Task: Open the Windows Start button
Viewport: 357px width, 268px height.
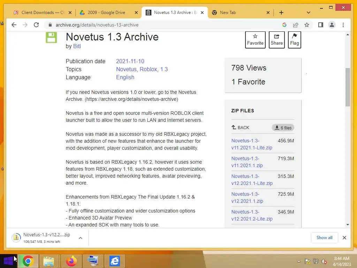Action: (x=8, y=261)
